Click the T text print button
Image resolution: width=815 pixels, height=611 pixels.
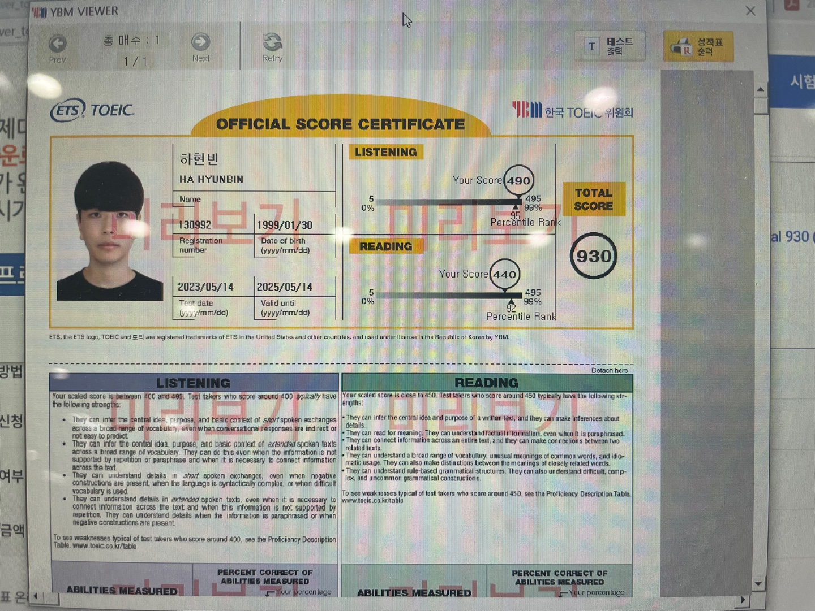[610, 46]
